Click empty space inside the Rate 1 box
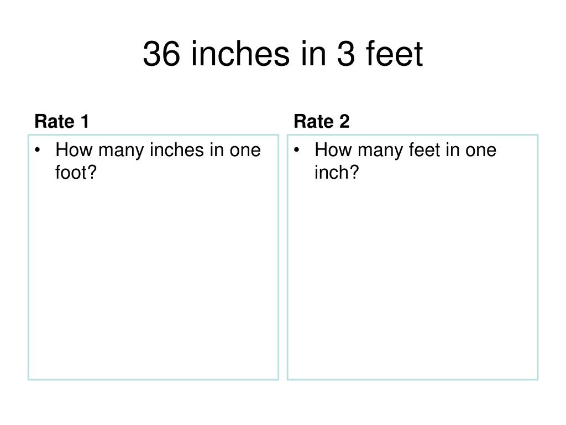 (x=154, y=282)
